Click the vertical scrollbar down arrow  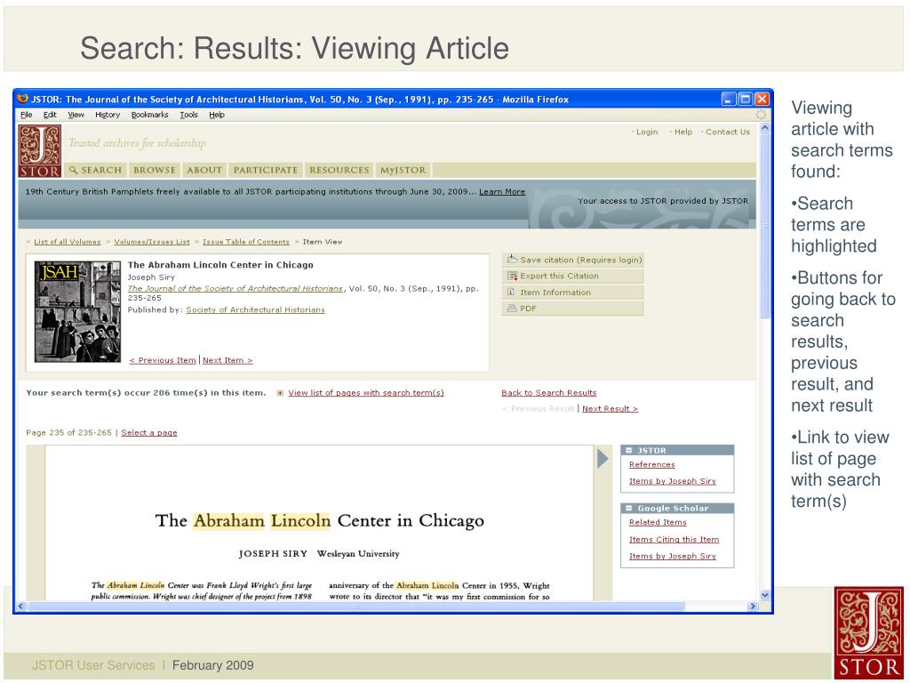[765, 595]
